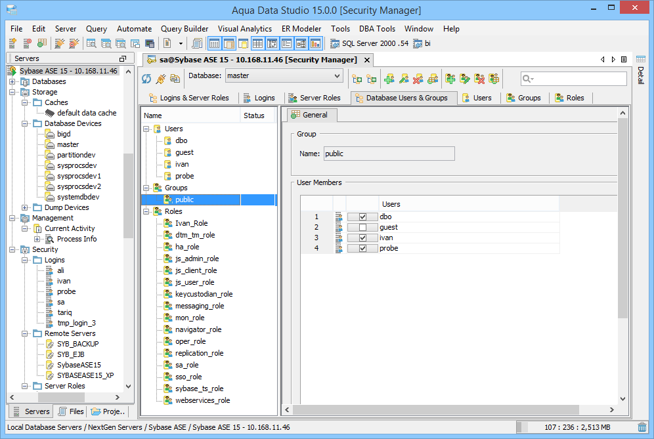
Task: Select the public group icon in tree
Action: pyautogui.click(x=169, y=199)
